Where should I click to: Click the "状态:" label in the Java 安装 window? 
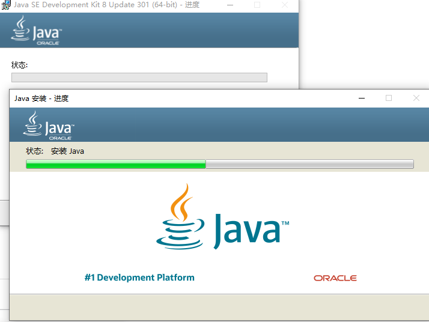pos(34,151)
